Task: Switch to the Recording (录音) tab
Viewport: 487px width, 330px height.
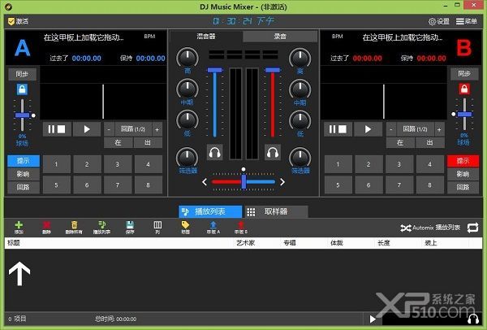Action: 280,36
